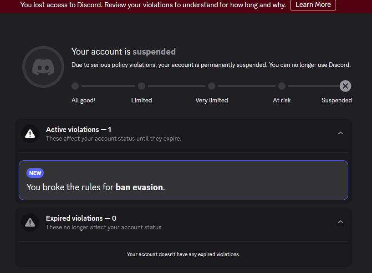Click the Very limited status dot
The height and width of the screenshot is (273, 372).
coord(211,86)
